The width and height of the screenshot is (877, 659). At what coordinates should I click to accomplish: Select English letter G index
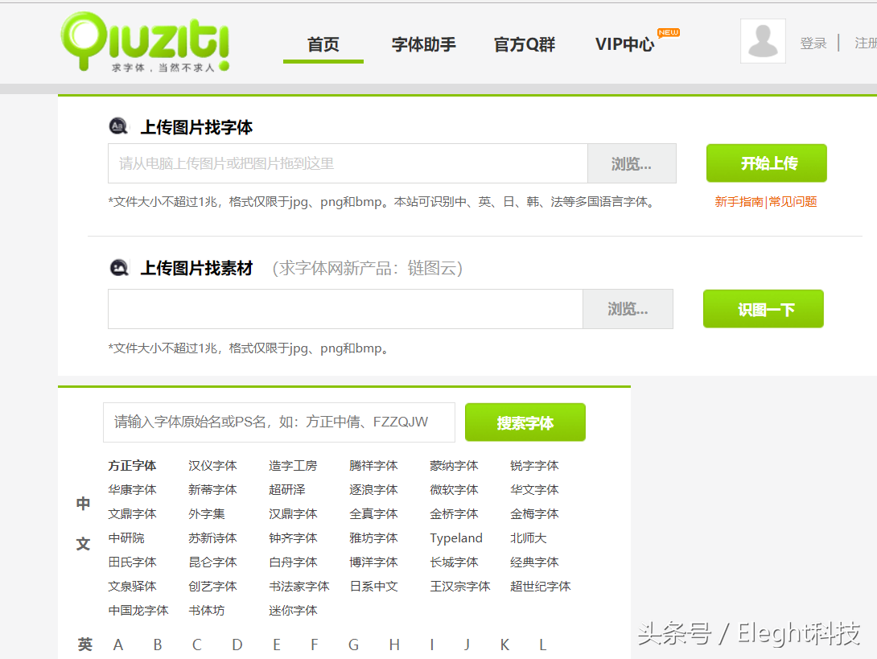(353, 645)
